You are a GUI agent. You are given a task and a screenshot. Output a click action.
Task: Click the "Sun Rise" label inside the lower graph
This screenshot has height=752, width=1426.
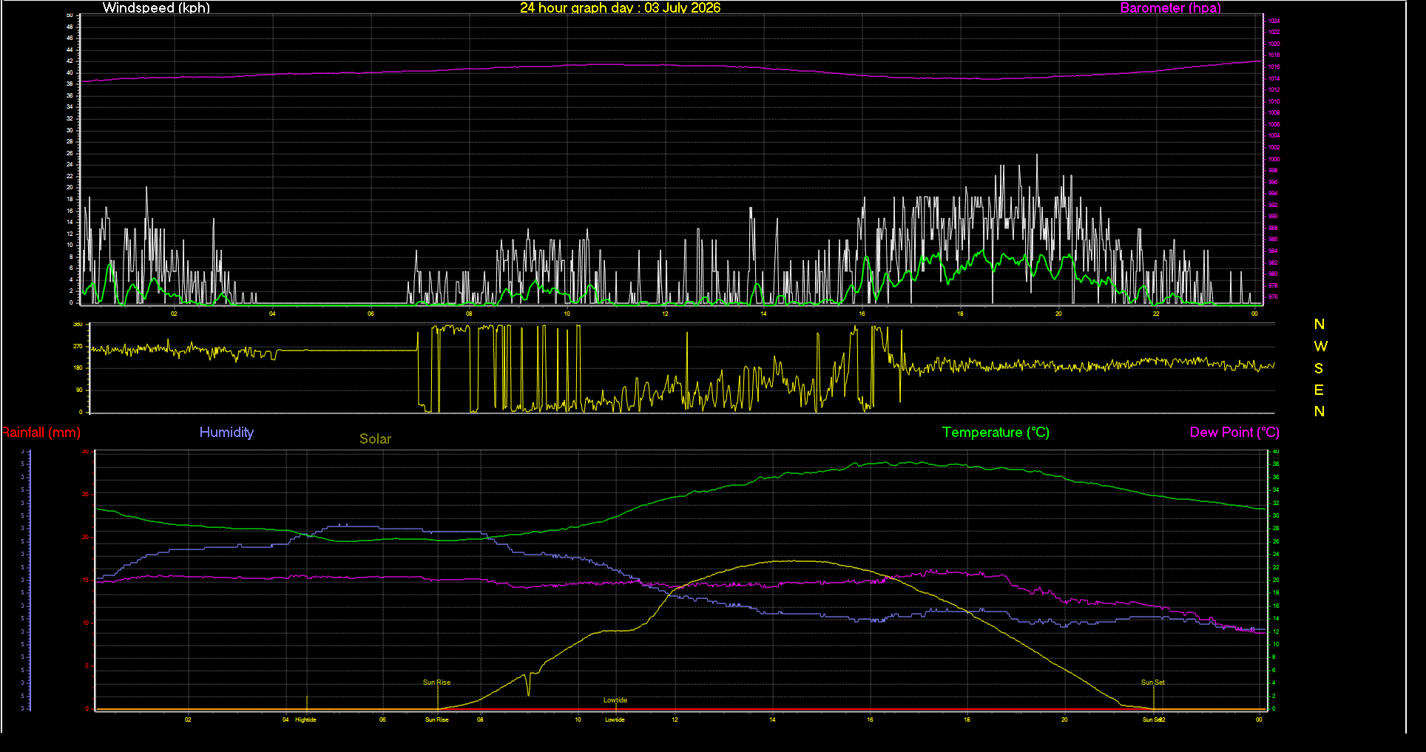[436, 682]
